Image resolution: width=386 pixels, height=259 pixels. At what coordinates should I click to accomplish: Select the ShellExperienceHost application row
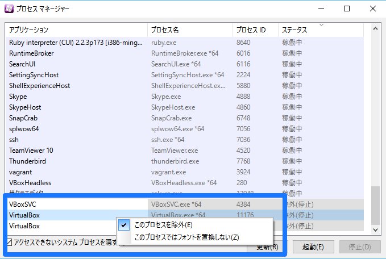(184, 86)
